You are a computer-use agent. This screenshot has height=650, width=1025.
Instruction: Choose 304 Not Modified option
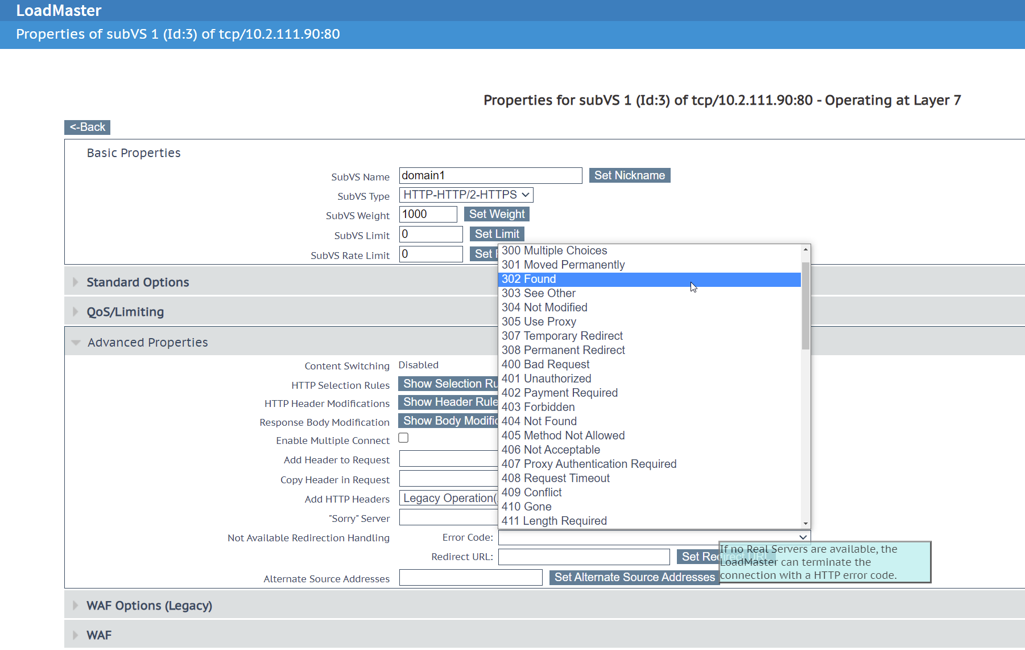650,307
